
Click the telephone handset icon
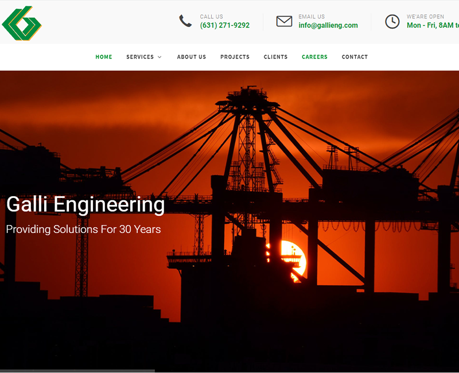[x=185, y=21]
